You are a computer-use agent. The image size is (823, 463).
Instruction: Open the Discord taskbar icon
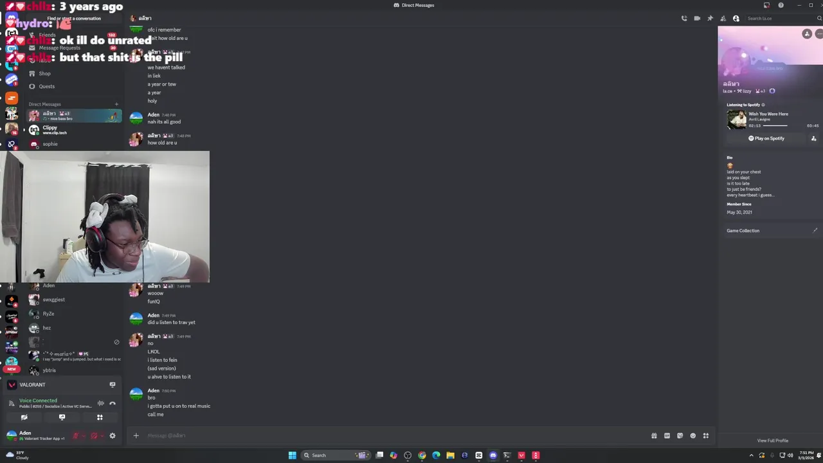point(493,455)
